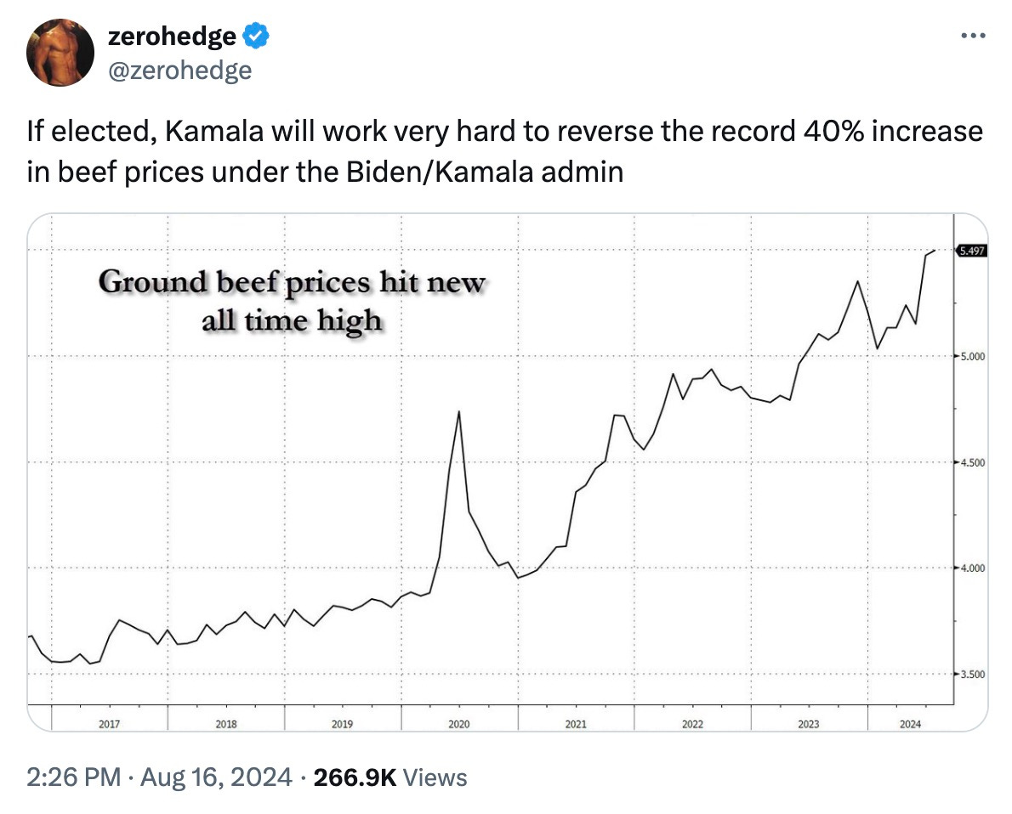
Task: Click the 2024 label on chart axis
Action: point(910,724)
